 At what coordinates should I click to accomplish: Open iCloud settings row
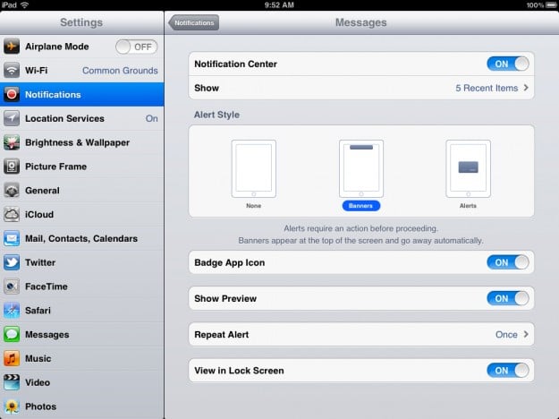coord(82,214)
